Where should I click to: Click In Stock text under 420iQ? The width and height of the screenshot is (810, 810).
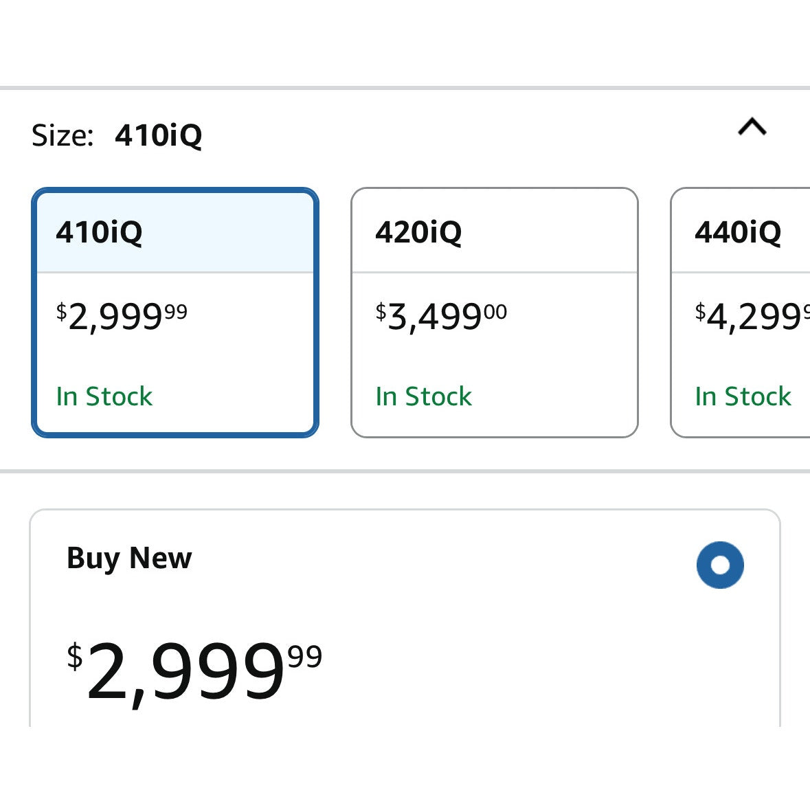pyautogui.click(x=424, y=396)
